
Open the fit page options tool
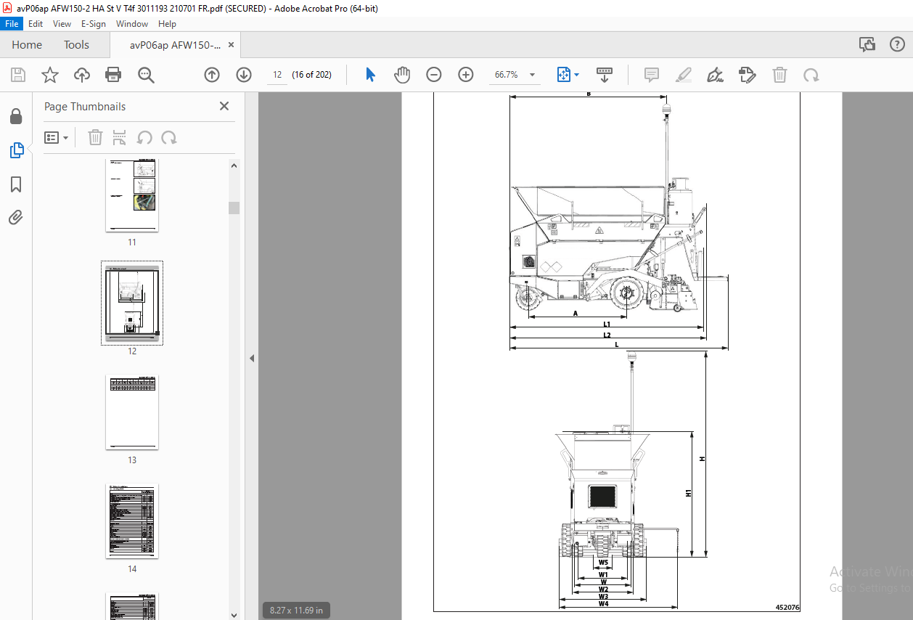pyautogui.click(x=564, y=75)
